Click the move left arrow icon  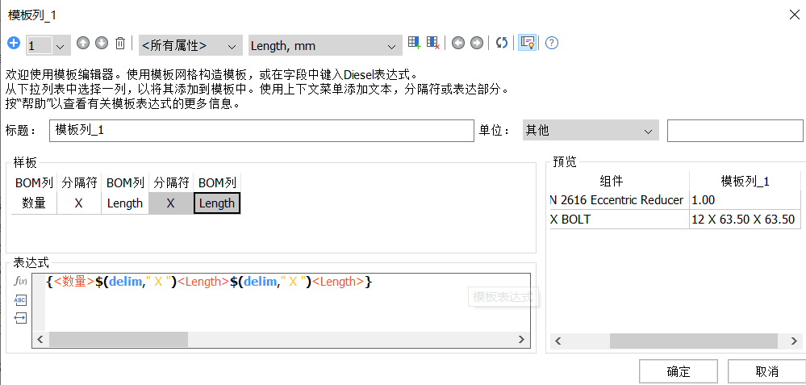pos(458,43)
